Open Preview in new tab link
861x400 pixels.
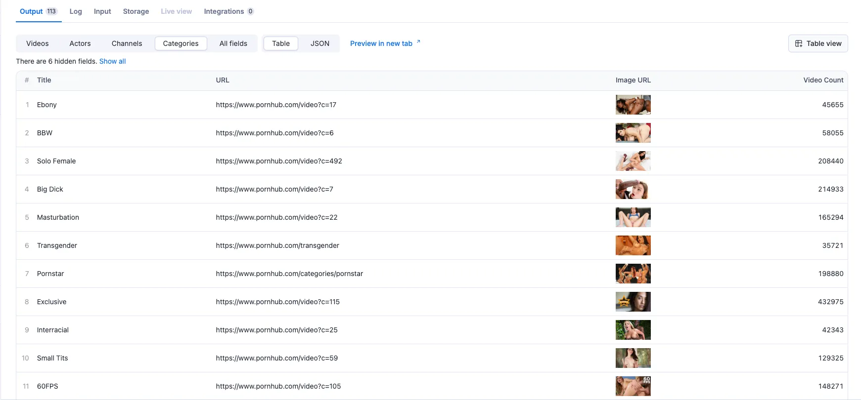381,43
